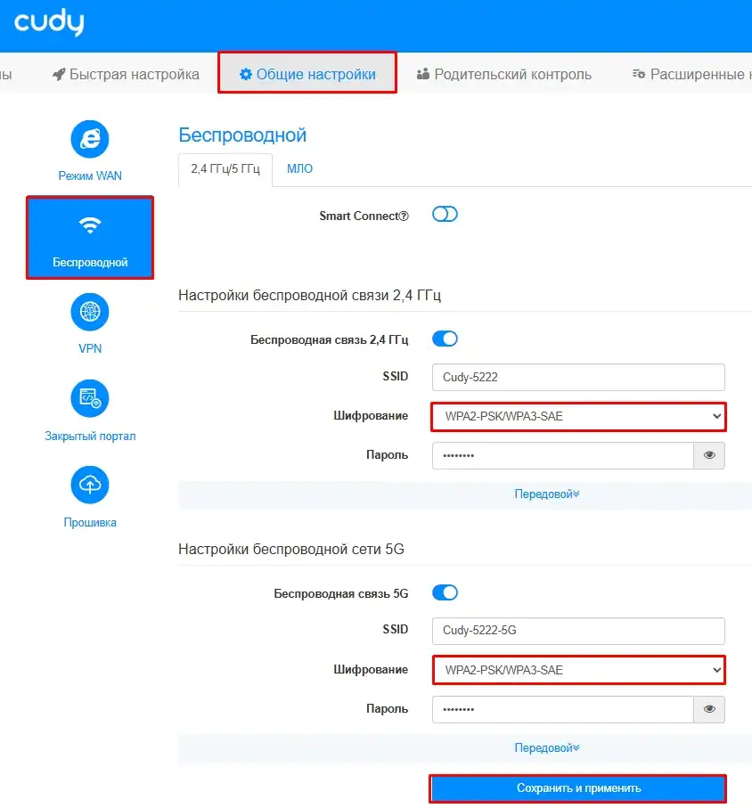Open the 5G encryption dropdown
The width and height of the screenshot is (752, 808).
point(578,670)
